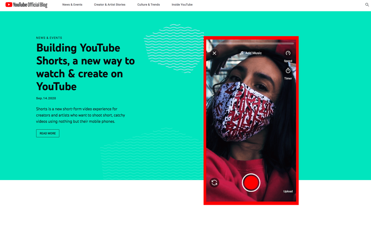
Task: Start recording with red record button
Action: click(x=251, y=183)
